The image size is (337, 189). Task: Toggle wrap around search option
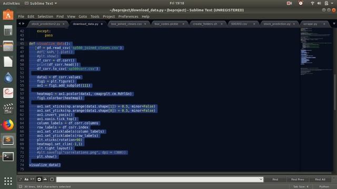click(x=39, y=180)
